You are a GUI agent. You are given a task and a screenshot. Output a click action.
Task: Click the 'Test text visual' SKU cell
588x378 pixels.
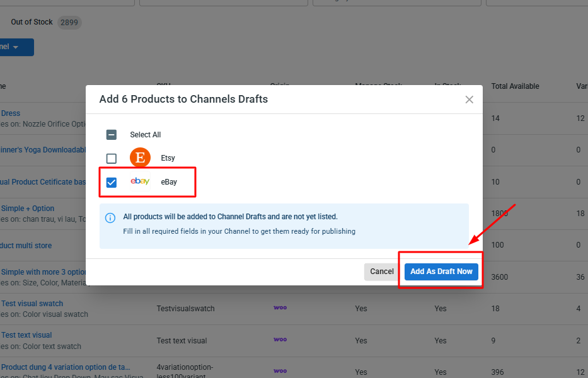point(182,341)
